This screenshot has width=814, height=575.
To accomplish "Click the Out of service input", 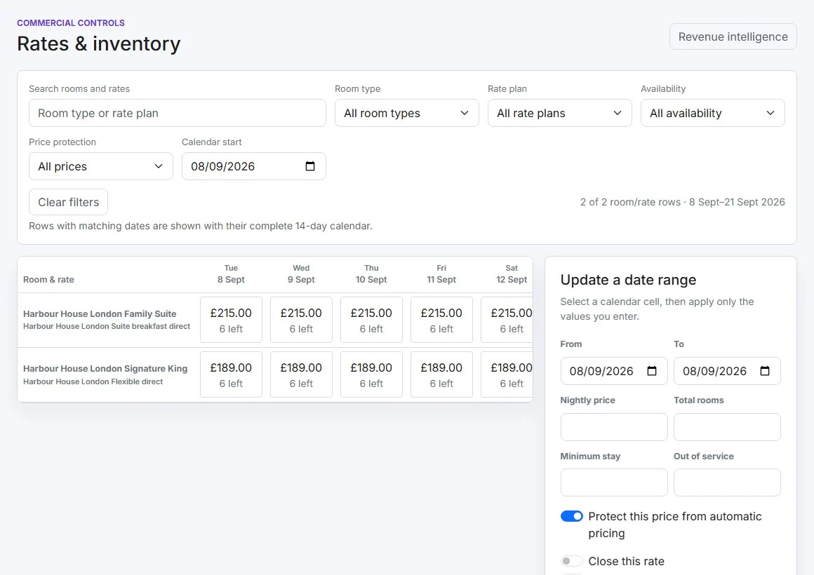I will tap(727, 482).
